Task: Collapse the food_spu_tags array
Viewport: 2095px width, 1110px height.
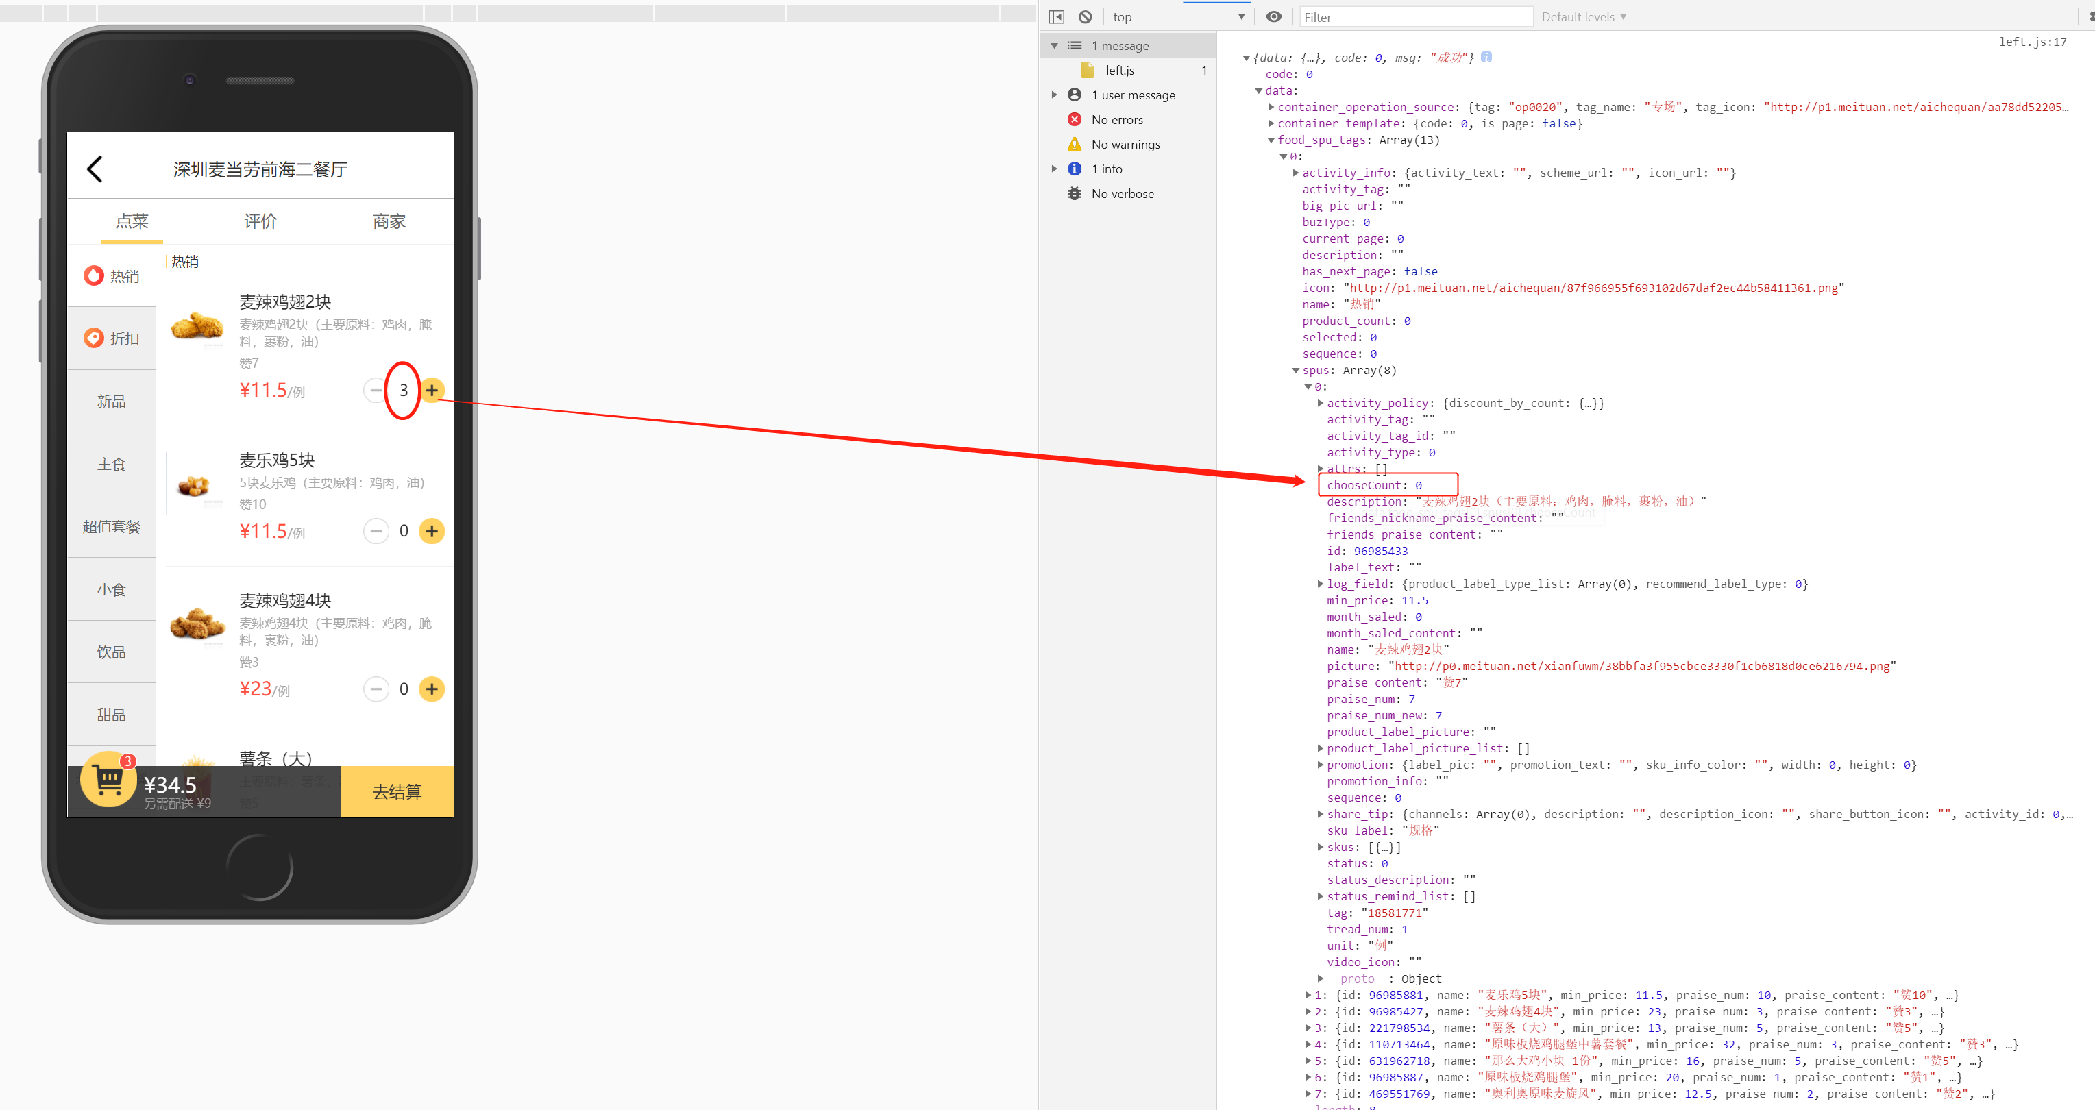Action: [1271, 140]
